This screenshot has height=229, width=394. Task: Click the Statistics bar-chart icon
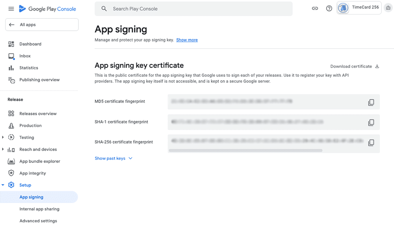12,68
